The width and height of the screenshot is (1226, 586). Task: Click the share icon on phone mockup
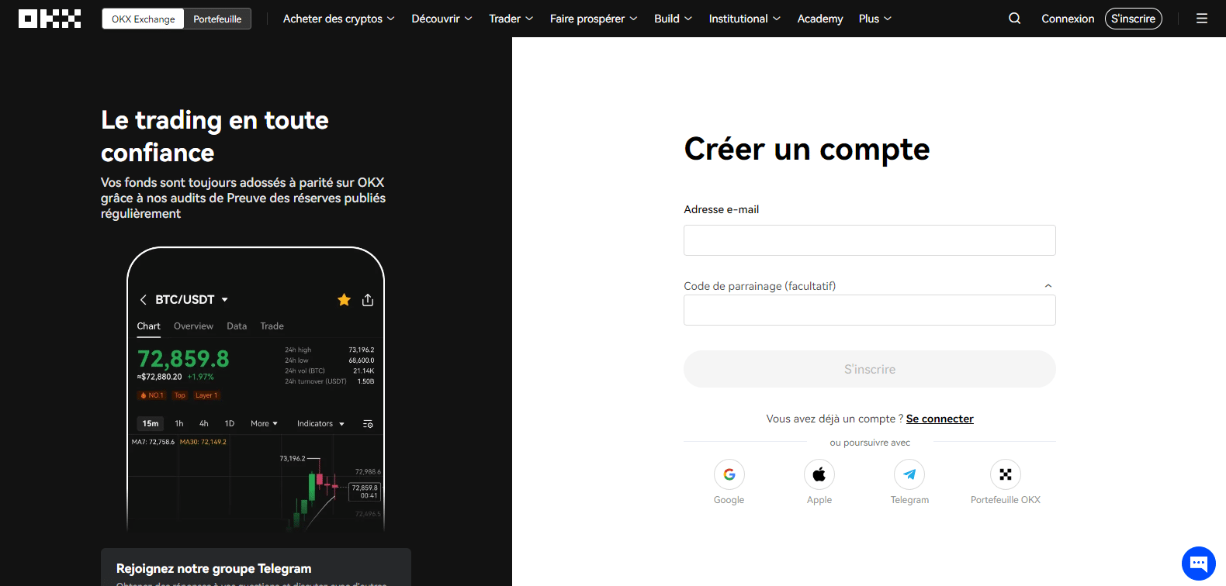point(368,300)
